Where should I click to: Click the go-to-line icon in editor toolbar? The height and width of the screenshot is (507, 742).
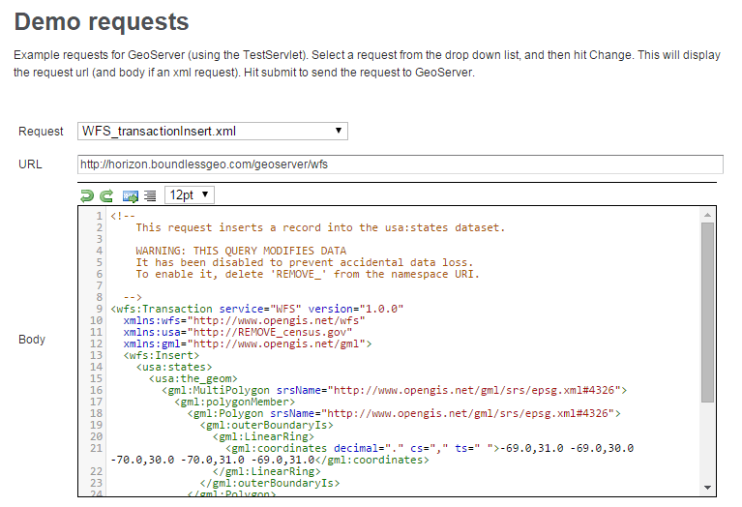pyautogui.click(x=130, y=195)
